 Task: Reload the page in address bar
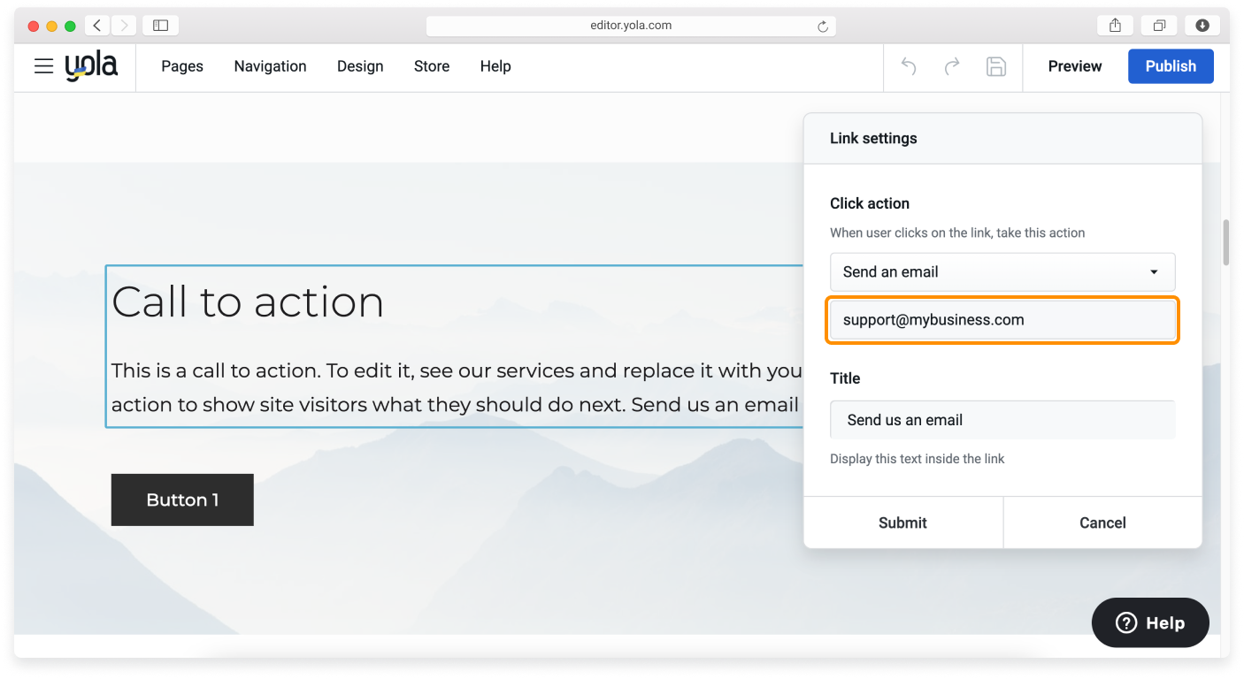point(823,27)
